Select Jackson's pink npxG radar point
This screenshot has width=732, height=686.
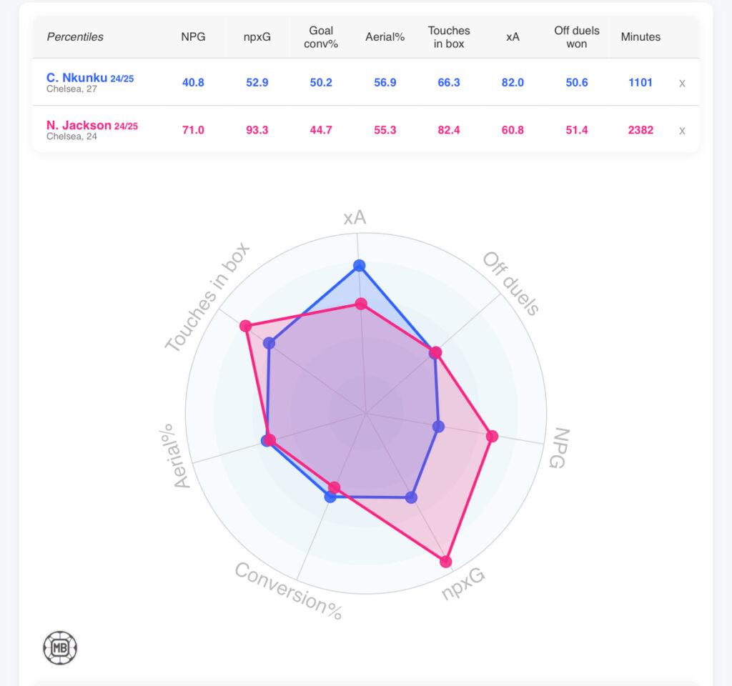(446, 562)
